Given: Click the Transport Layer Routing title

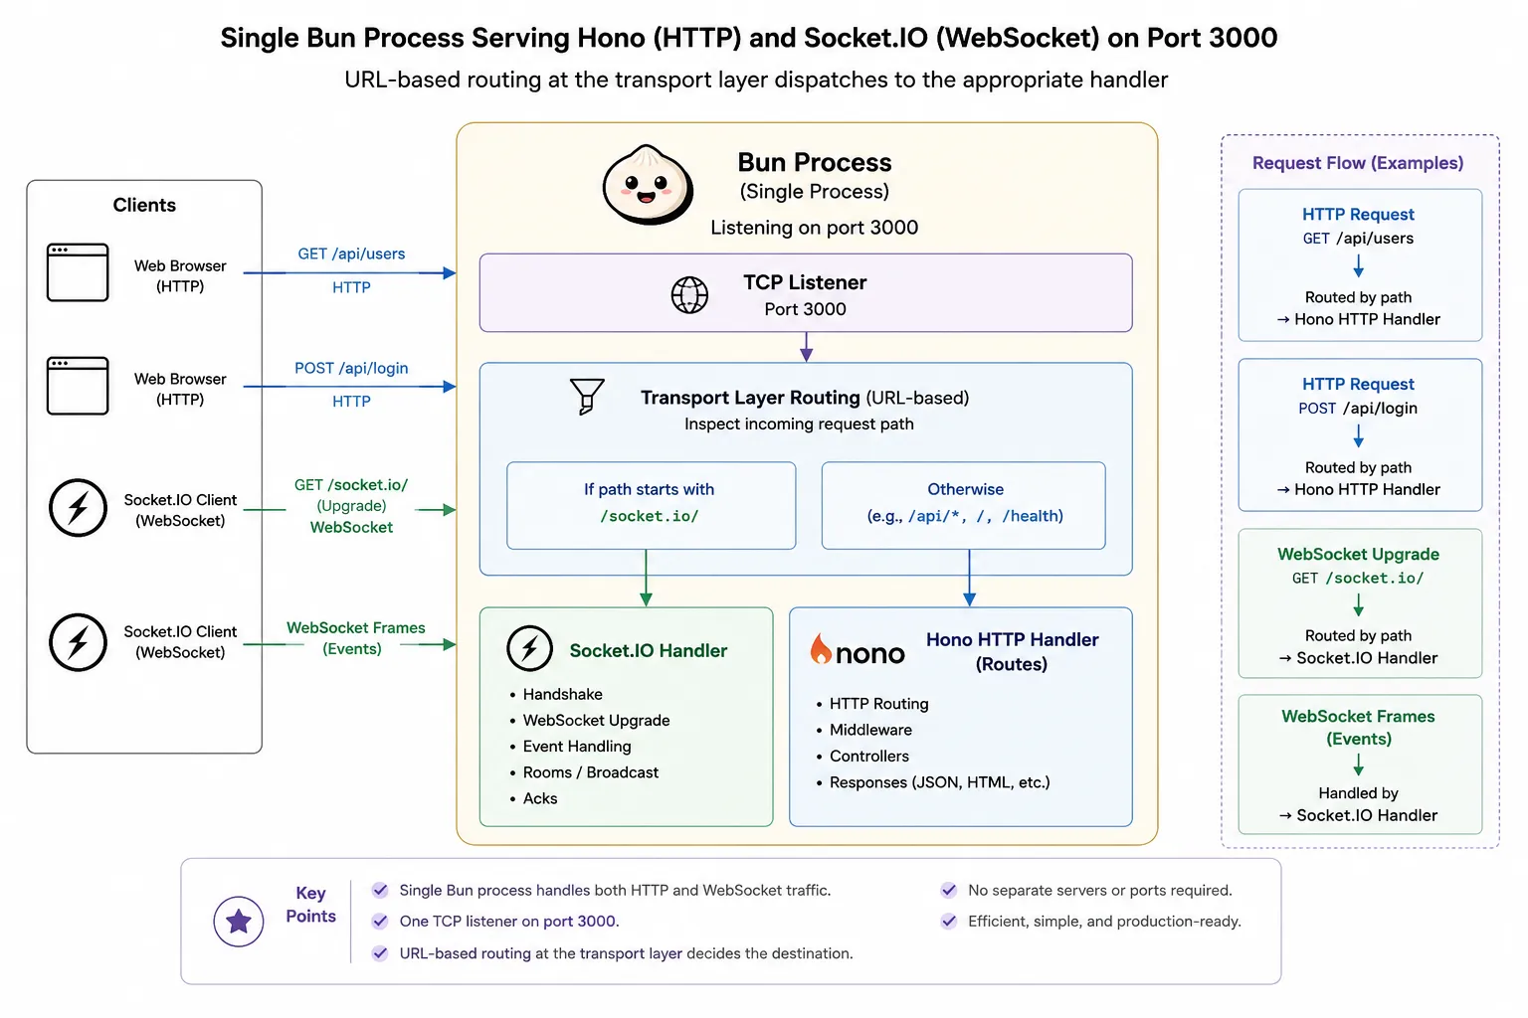Looking at the screenshot, I should point(805,397).
